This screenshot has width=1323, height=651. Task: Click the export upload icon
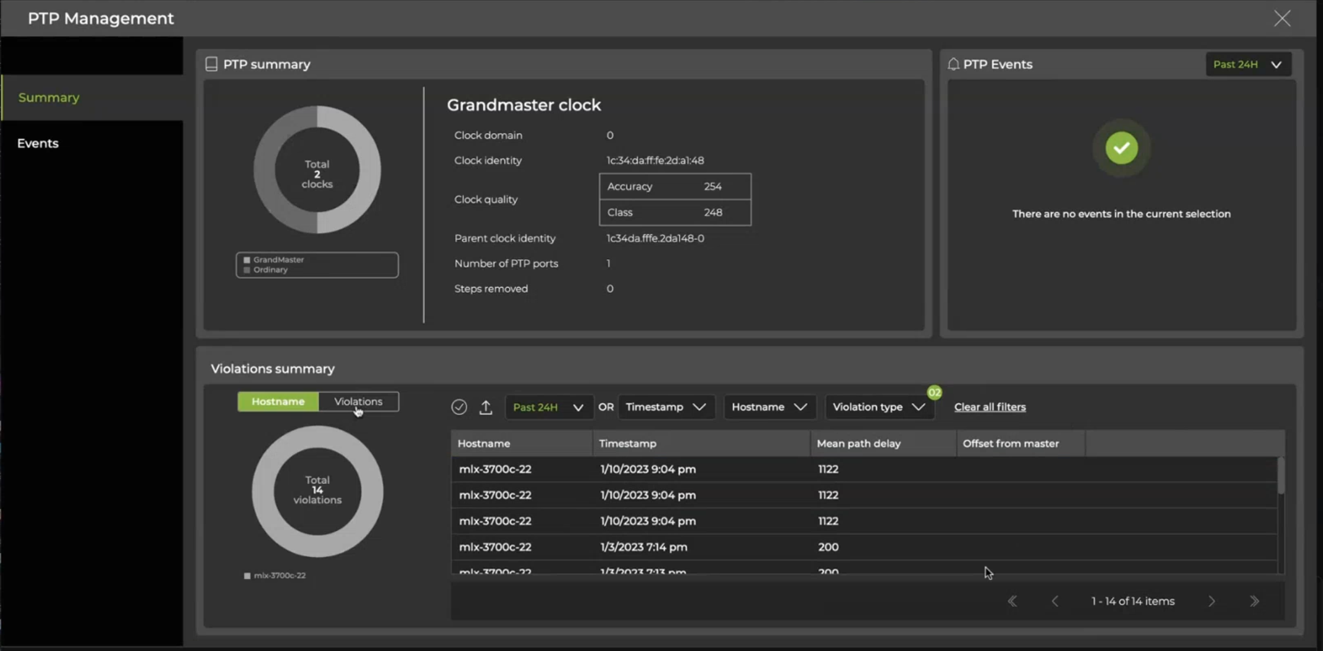click(486, 407)
